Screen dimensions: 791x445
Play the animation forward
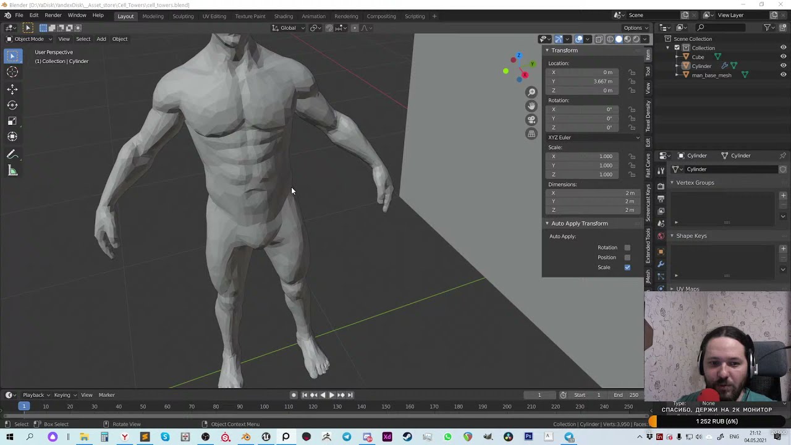pos(331,395)
